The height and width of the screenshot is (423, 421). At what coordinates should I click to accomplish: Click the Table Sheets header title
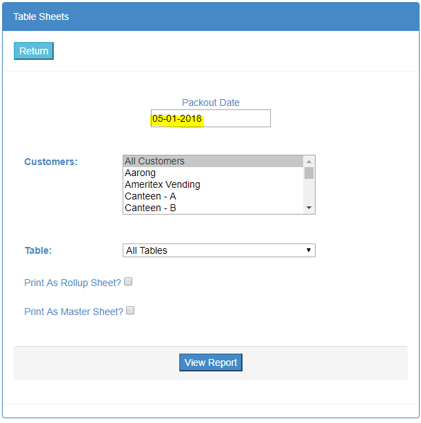pyautogui.click(x=41, y=17)
